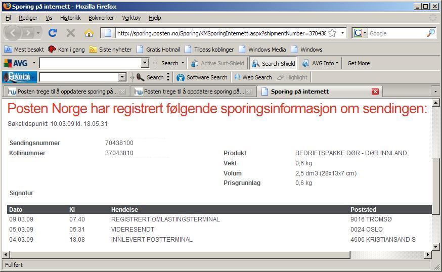
Task: Click the INNLEVERT POSTTERMINAL event row
Action: pos(219,240)
